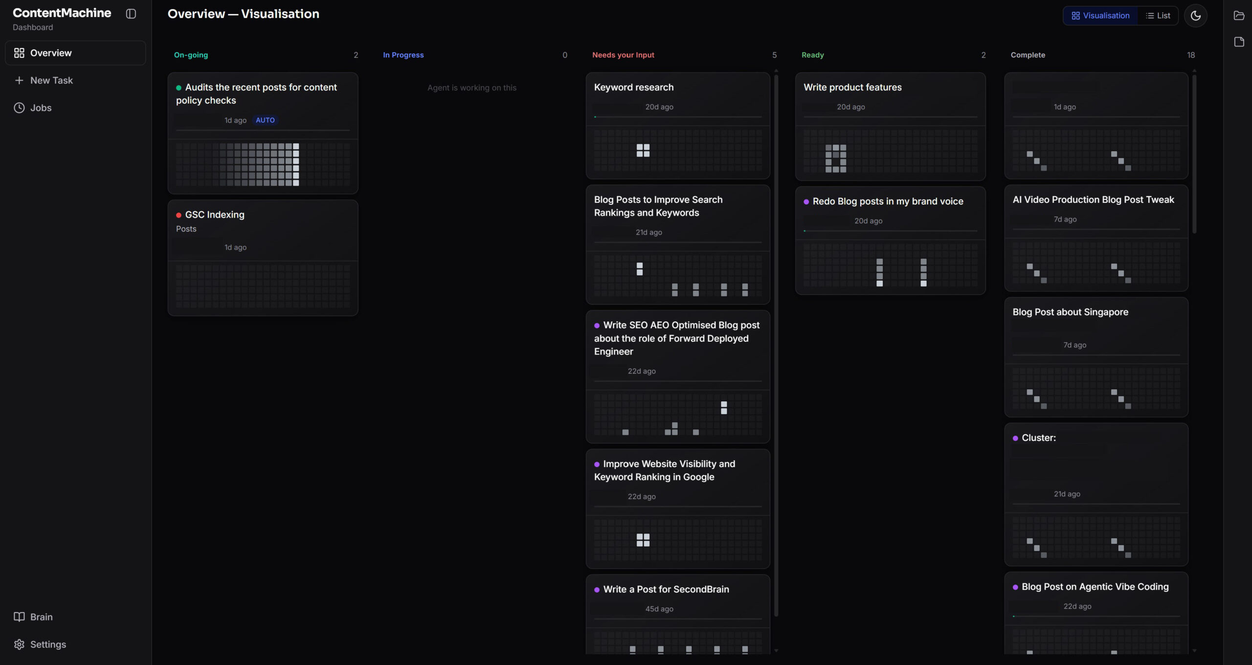The height and width of the screenshot is (665, 1252).
Task: Open Jobs via the clock icon
Action: point(19,108)
